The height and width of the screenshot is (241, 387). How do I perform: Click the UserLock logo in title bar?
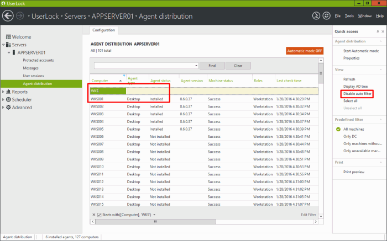pos(3,3)
